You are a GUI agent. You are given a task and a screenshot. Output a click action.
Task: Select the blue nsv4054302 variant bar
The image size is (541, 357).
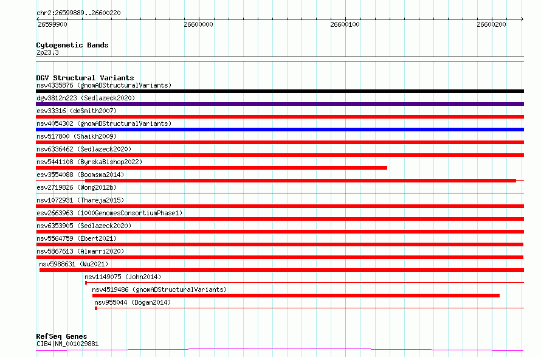(x=280, y=130)
